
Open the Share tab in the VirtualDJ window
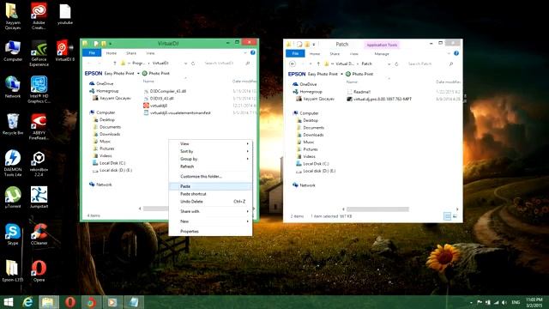tap(131, 53)
